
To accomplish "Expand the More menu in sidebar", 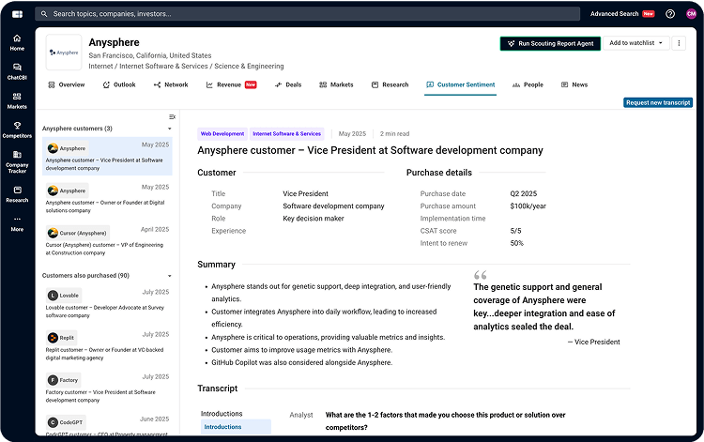I will click(x=17, y=224).
